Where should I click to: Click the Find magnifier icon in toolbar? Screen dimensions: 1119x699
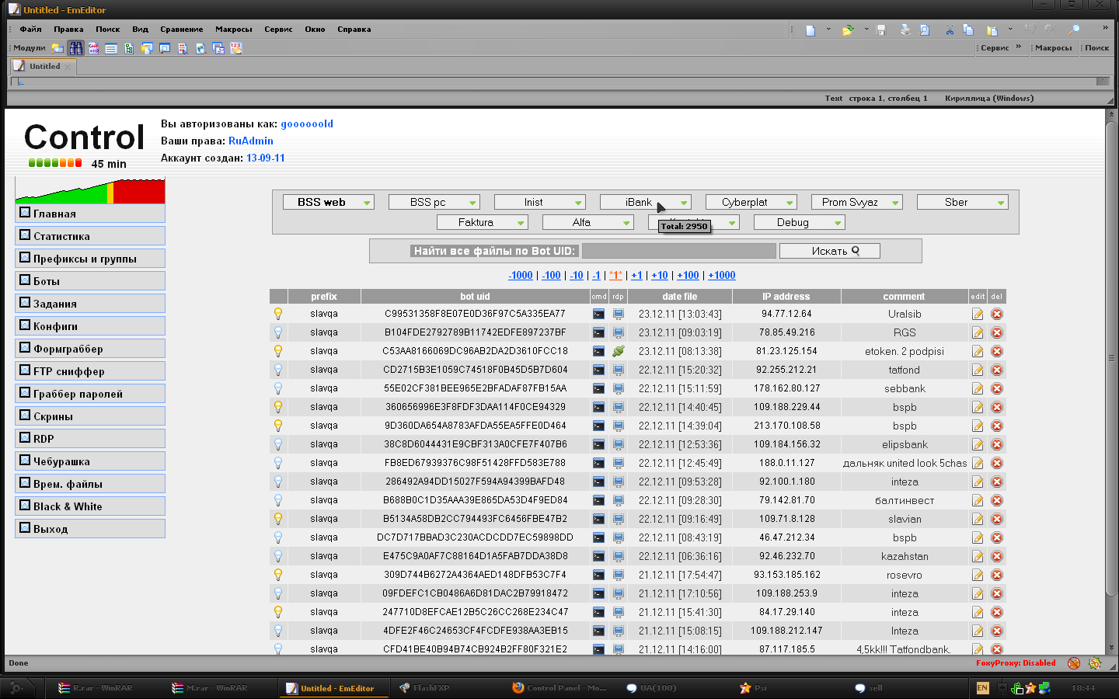pyautogui.click(x=1075, y=30)
